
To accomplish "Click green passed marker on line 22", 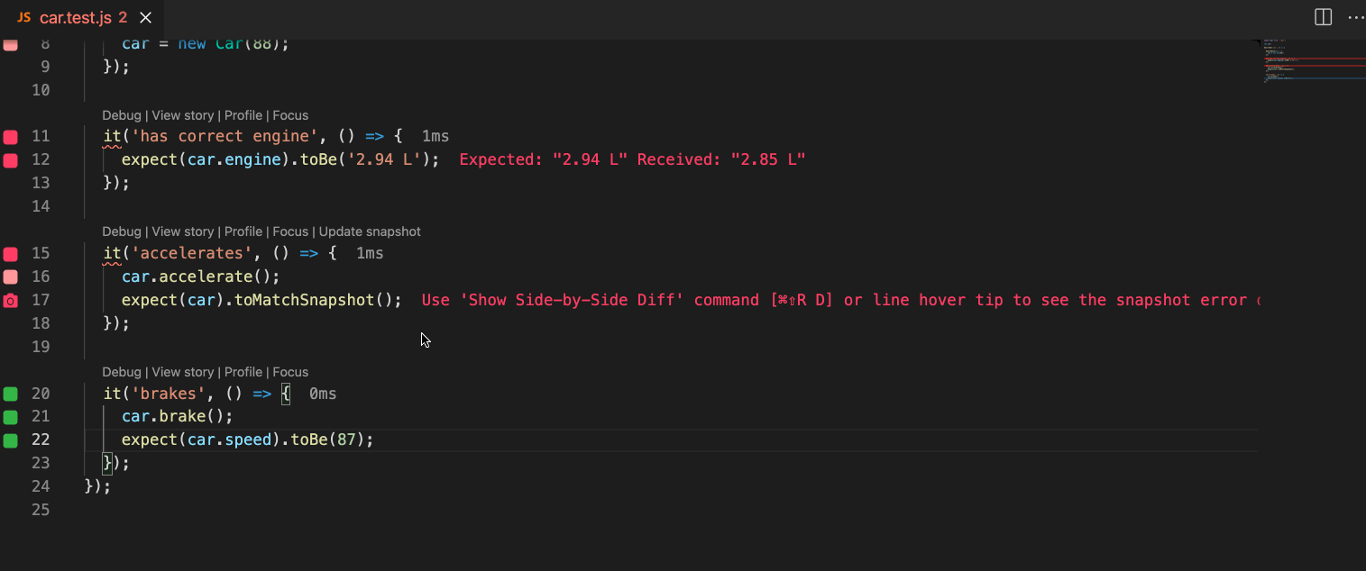I will pyautogui.click(x=10, y=440).
